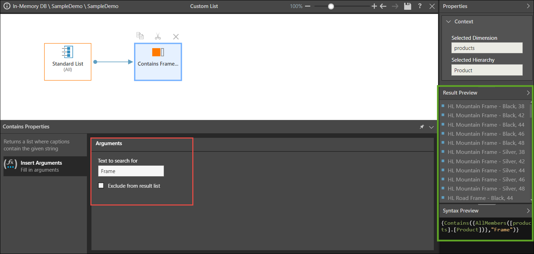Image resolution: width=534 pixels, height=254 pixels.
Task: Click the zoom out minus icon
Action: point(307,6)
